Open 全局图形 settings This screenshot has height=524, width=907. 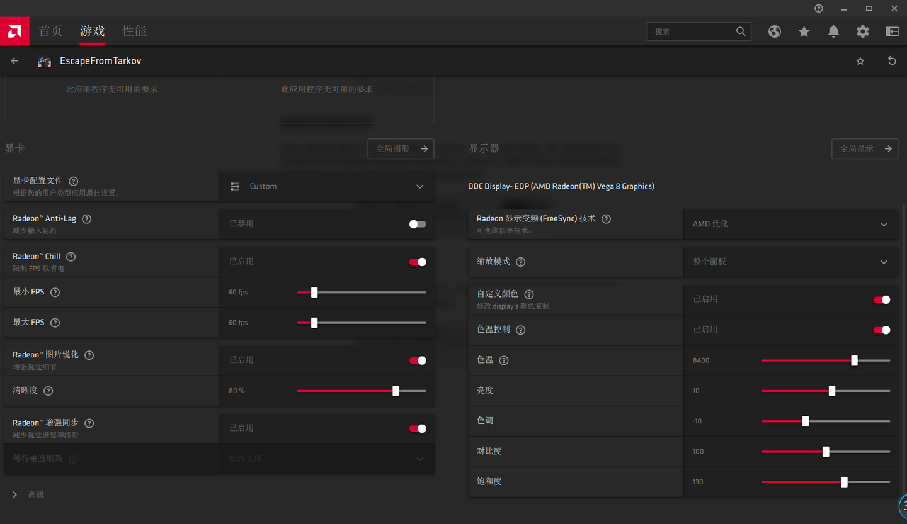pos(401,148)
